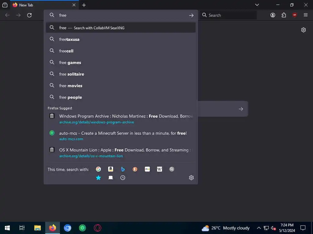The height and width of the screenshot is (234, 313).
Task: Click the arrow in the page search box
Action: click(x=241, y=109)
